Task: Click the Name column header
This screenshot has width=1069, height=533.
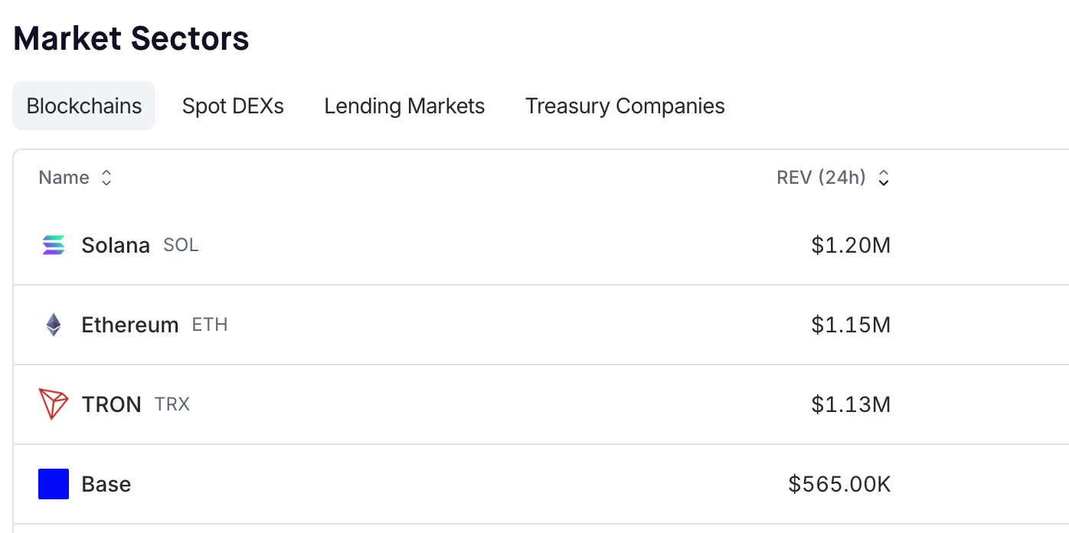Action: point(64,178)
